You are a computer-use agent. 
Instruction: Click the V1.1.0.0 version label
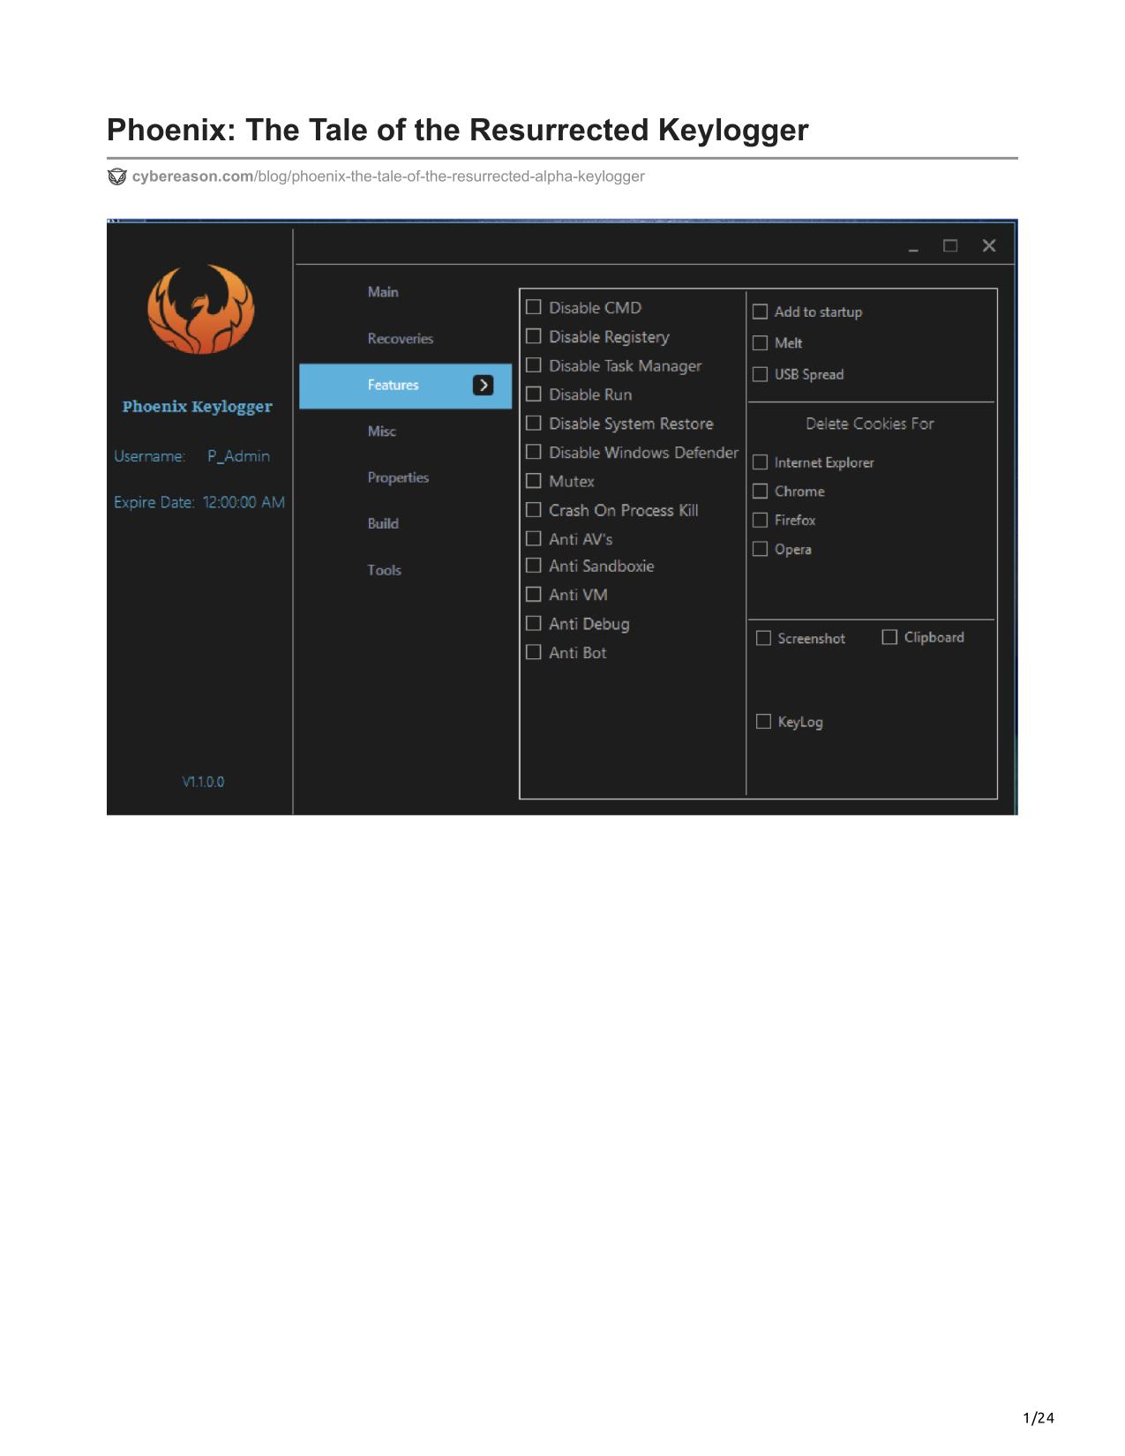pos(203,782)
